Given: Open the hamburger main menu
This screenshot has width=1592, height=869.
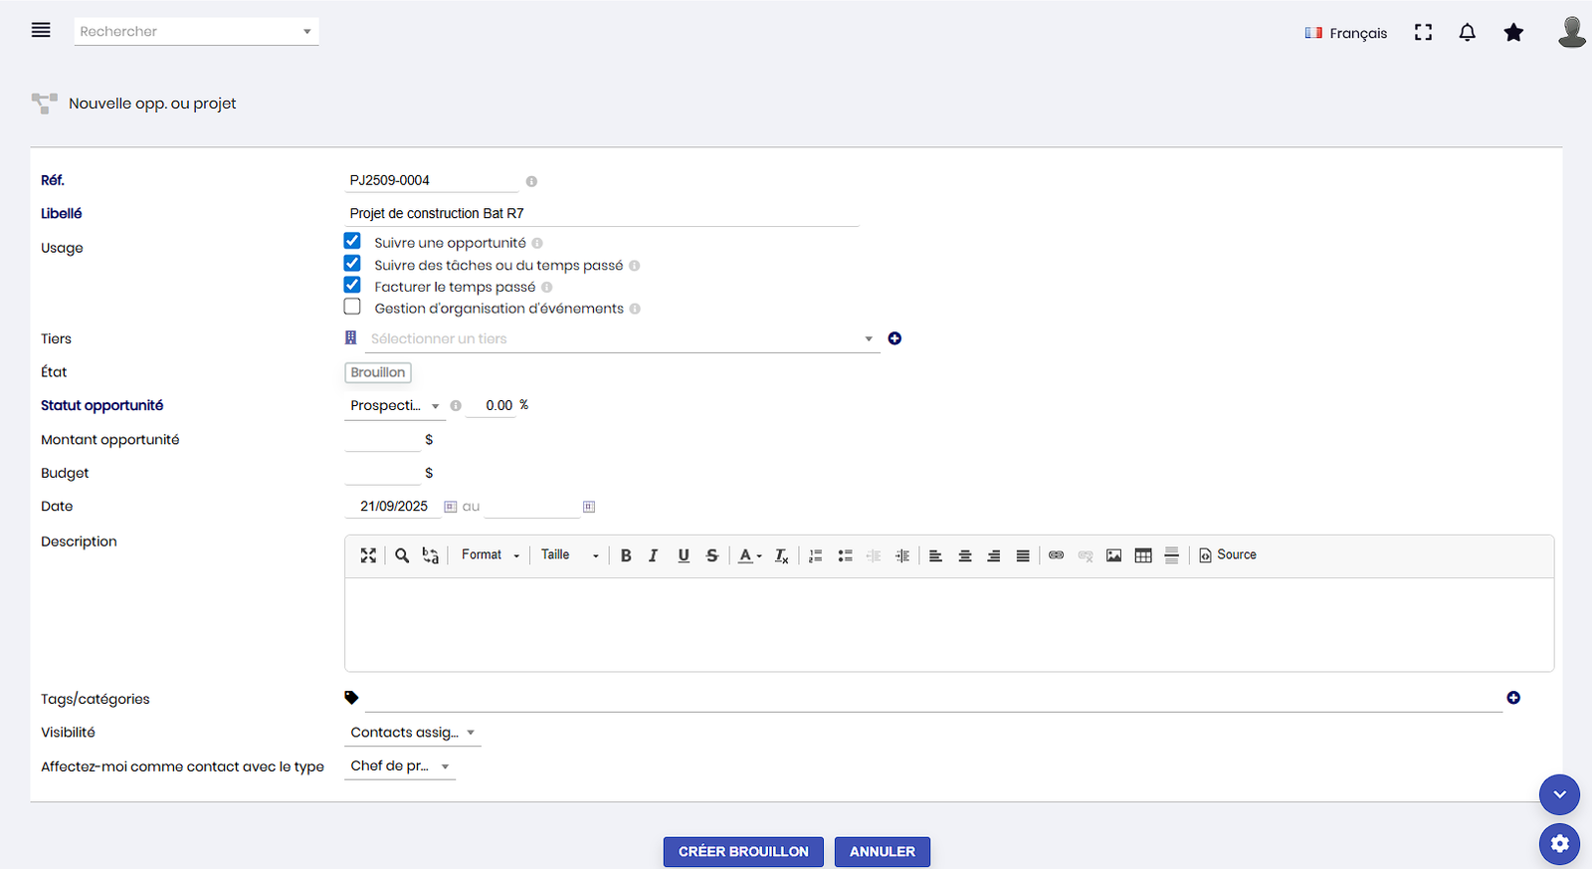Looking at the screenshot, I should (41, 30).
